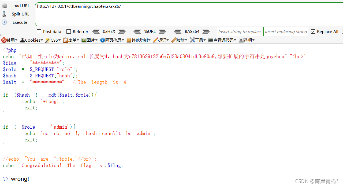
Task: Open the CSS menu
Action: click(53, 40)
